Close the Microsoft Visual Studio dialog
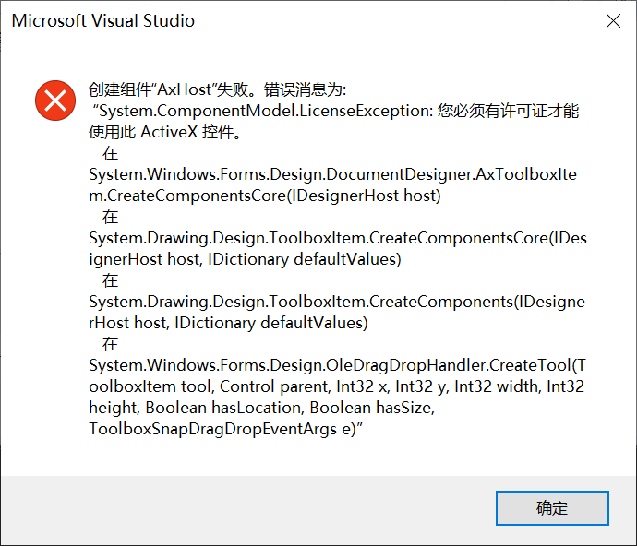 [613, 20]
